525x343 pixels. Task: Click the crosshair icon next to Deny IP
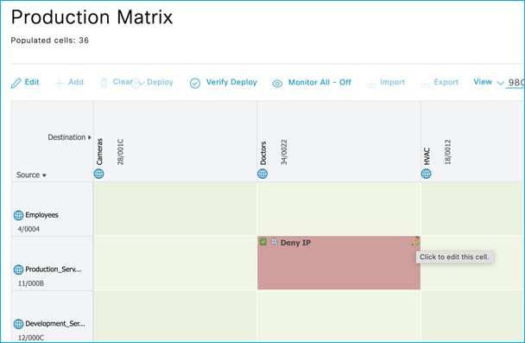click(275, 241)
